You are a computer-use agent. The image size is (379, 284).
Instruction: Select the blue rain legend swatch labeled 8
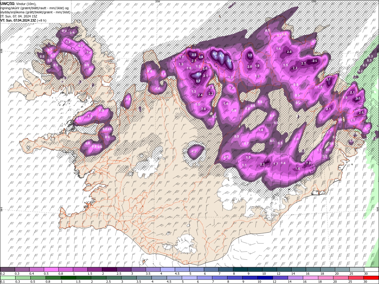coord(235,278)
